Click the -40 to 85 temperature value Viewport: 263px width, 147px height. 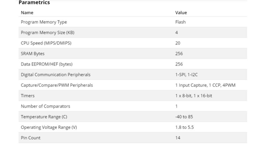184,117
